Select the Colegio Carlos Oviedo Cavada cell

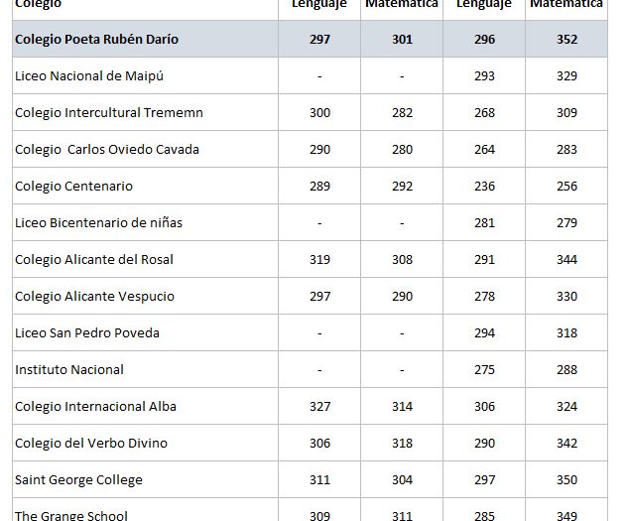106,149
